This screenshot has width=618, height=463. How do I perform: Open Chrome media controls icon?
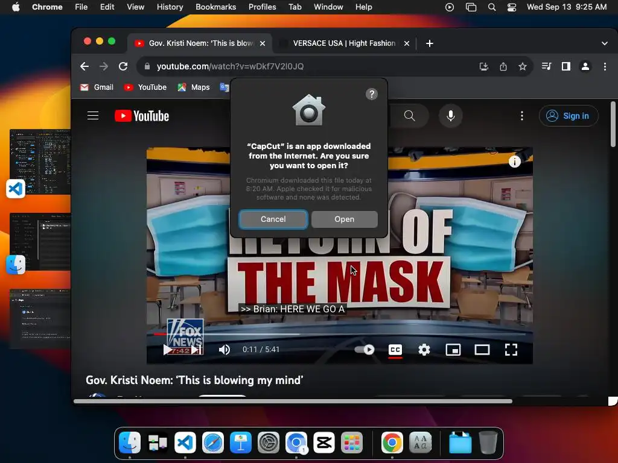click(546, 66)
